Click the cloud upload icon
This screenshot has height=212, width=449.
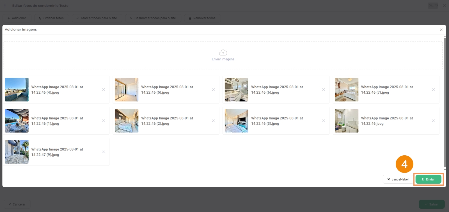tap(223, 53)
